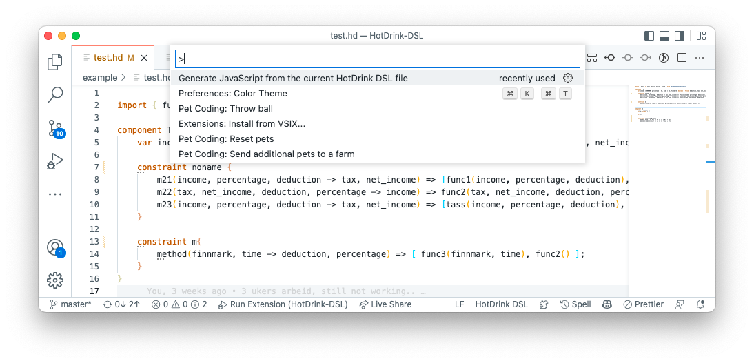Select Generate JavaScript from HotDrink DSL command
This screenshot has height=363, width=754.
pos(378,79)
